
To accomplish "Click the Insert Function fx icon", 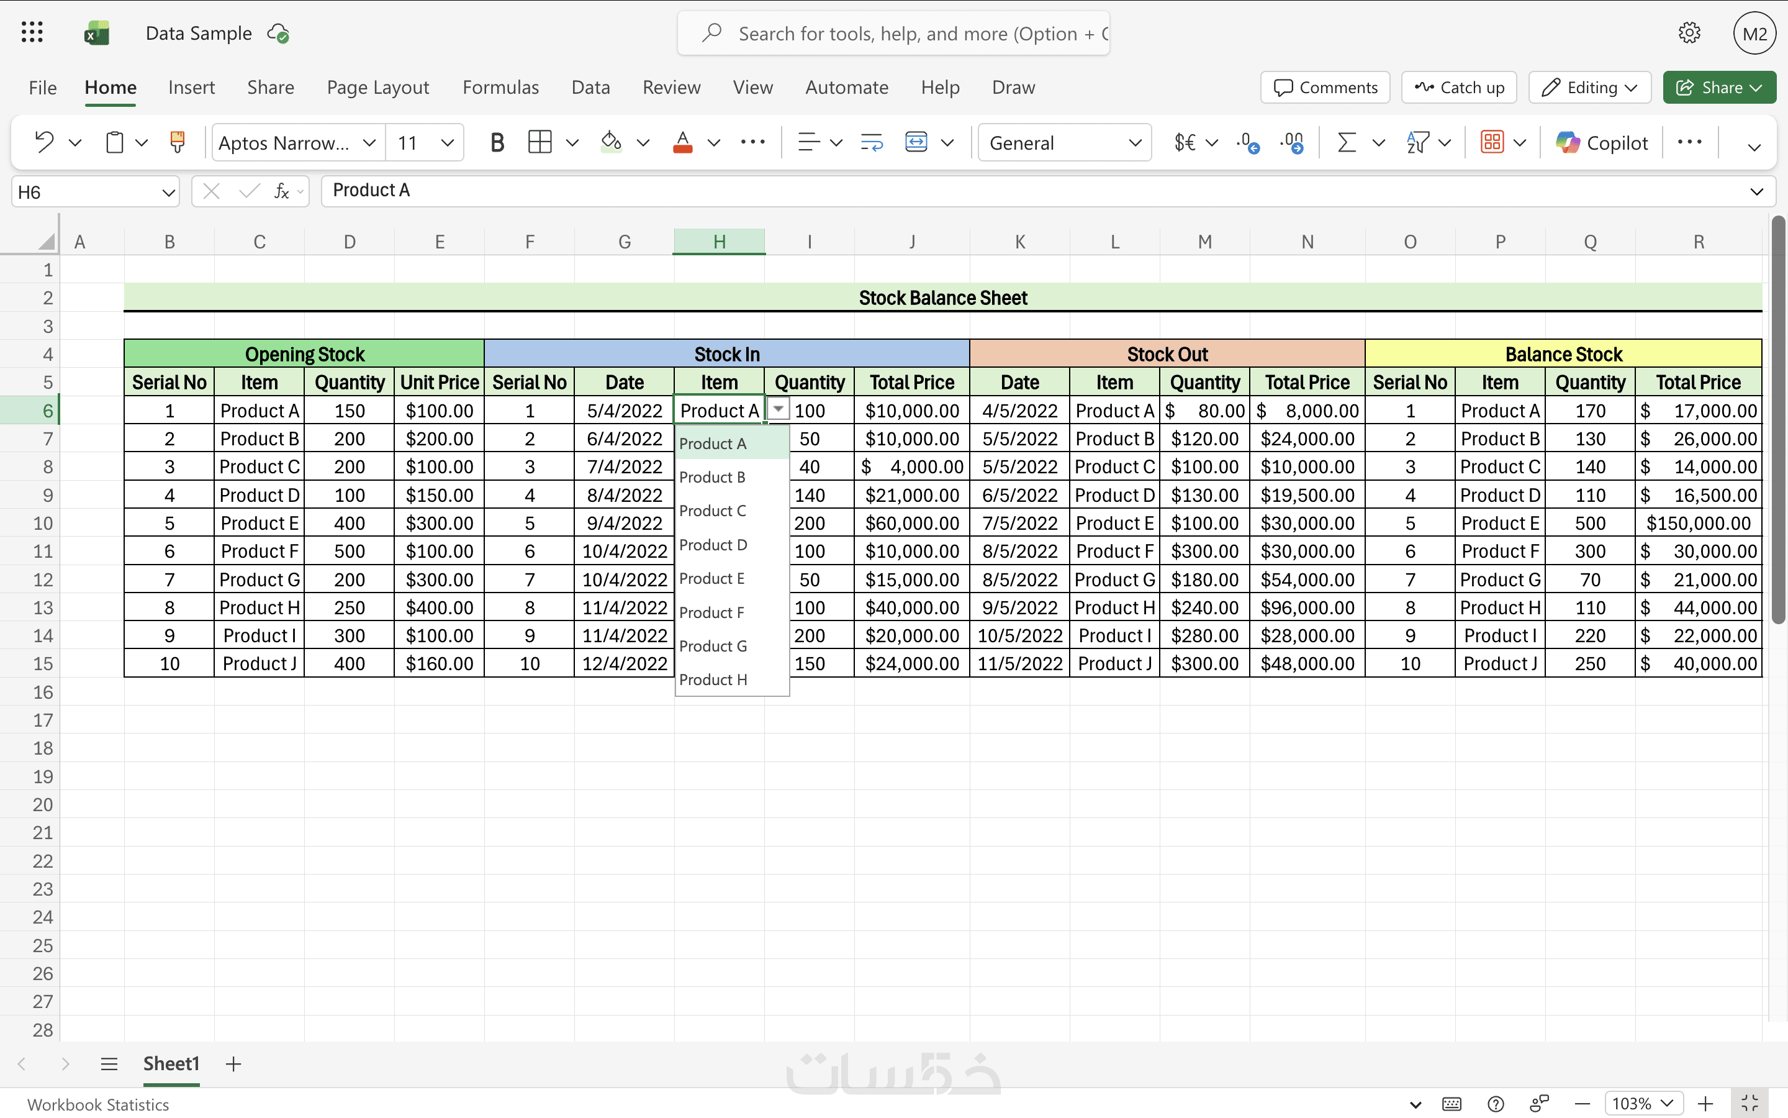I will click(x=281, y=191).
